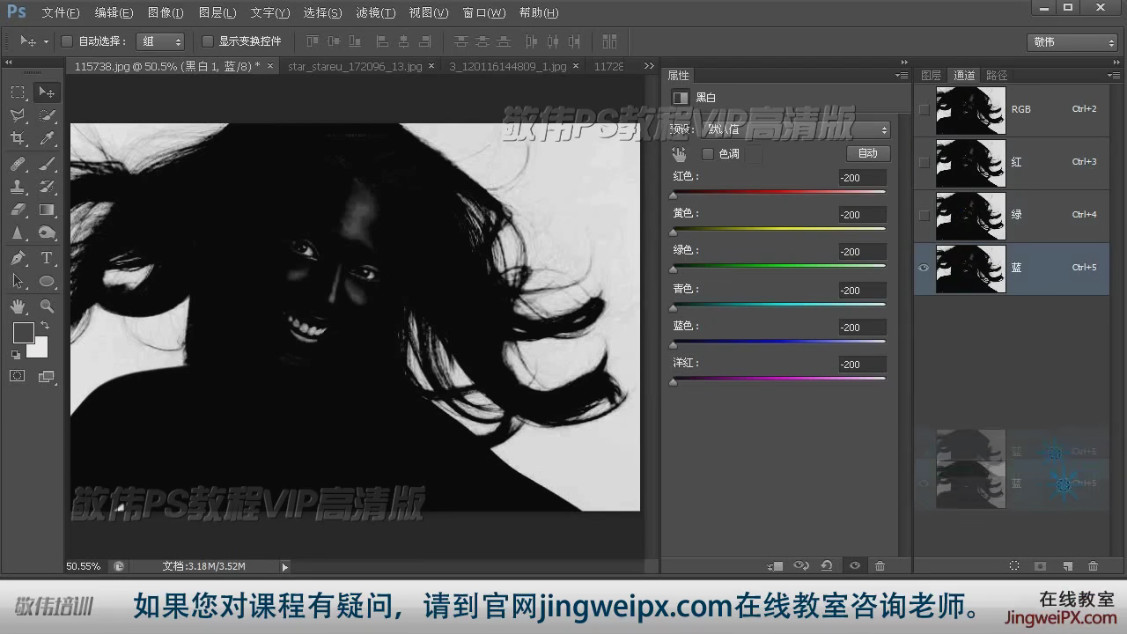Delete the current channel
Image resolution: width=1127 pixels, height=634 pixels.
tap(1094, 566)
